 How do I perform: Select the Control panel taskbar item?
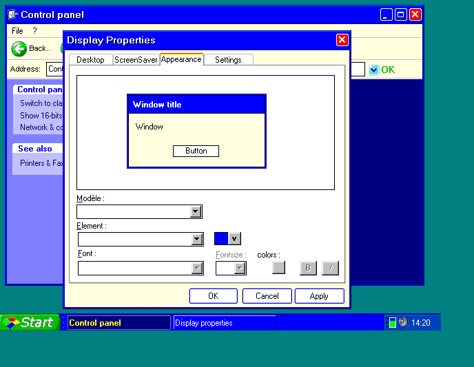[x=118, y=323]
